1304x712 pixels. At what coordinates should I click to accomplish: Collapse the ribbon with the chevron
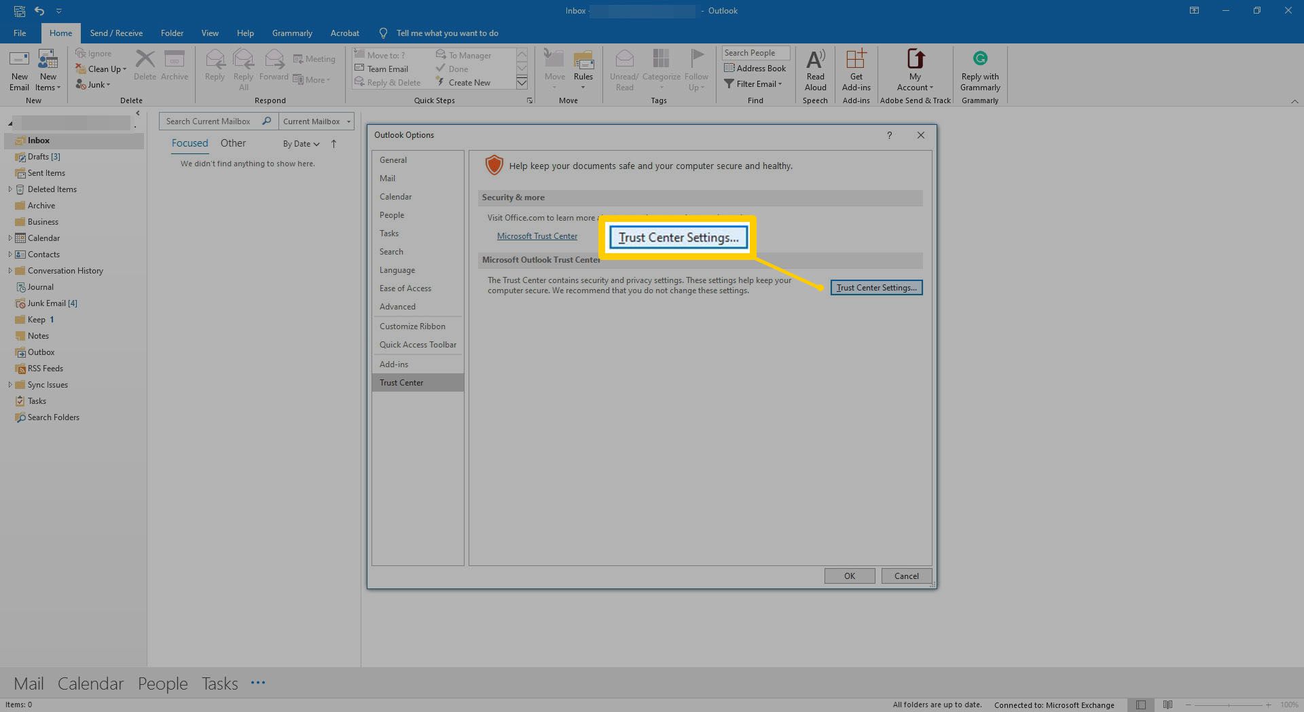(1294, 101)
